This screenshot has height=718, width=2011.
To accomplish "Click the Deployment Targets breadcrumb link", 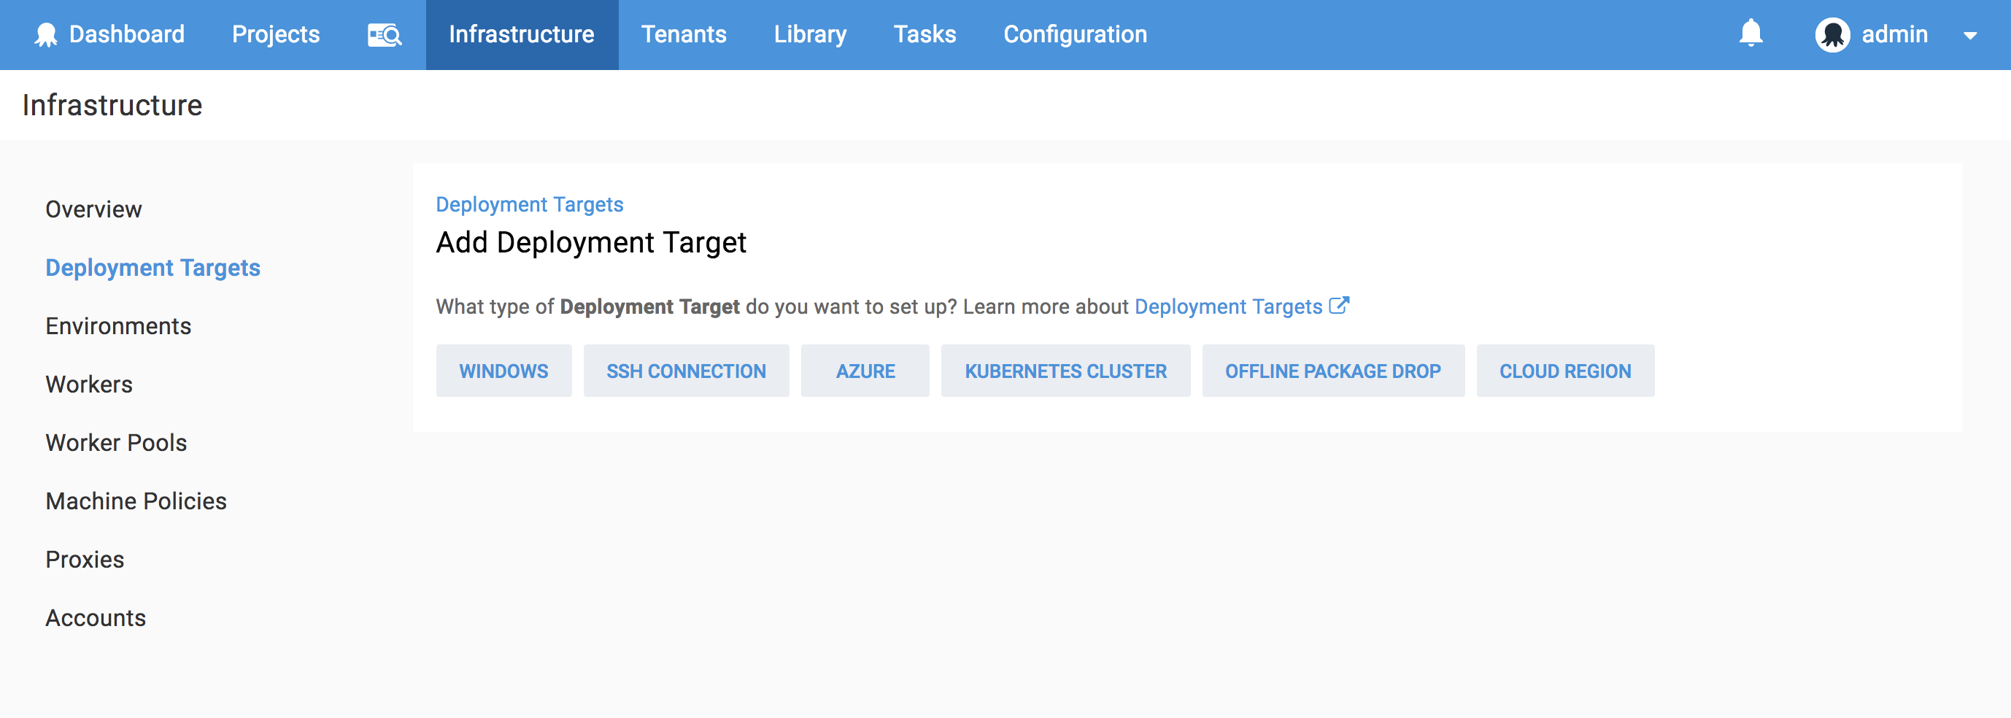I will 528,204.
